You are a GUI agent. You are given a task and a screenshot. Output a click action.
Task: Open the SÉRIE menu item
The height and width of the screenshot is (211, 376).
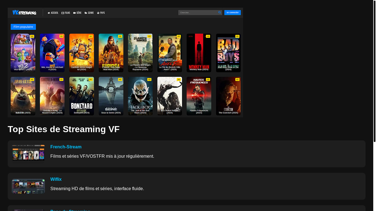tap(77, 13)
